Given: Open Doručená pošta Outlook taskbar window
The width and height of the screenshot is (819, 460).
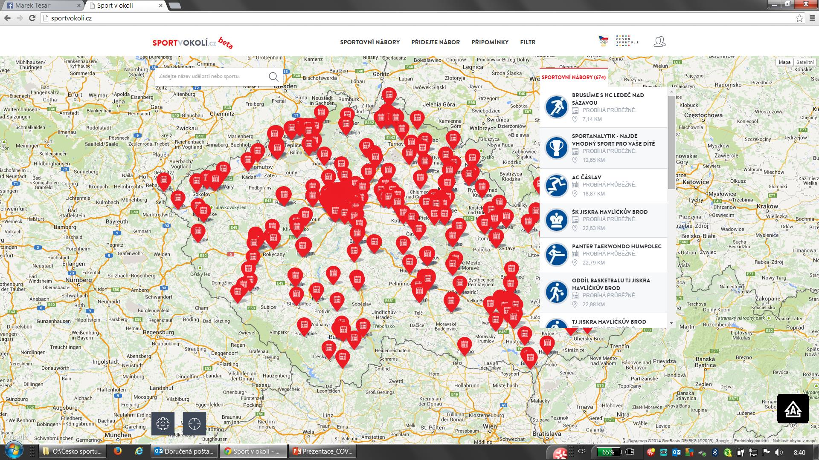Looking at the screenshot, I should tap(184, 451).
